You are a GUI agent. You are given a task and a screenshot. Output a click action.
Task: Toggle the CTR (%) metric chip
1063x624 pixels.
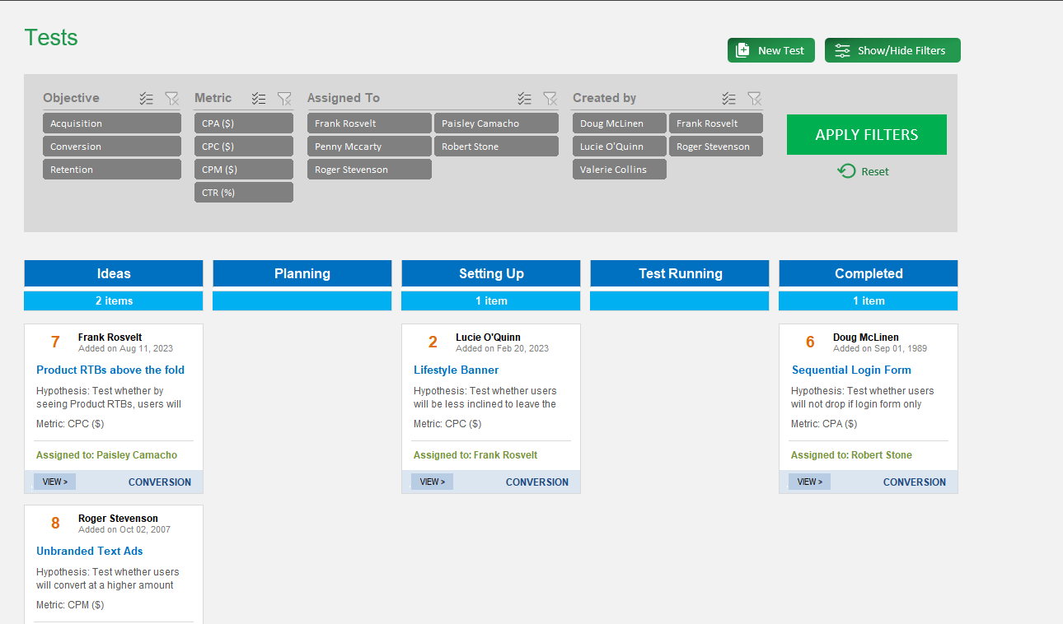tap(243, 192)
